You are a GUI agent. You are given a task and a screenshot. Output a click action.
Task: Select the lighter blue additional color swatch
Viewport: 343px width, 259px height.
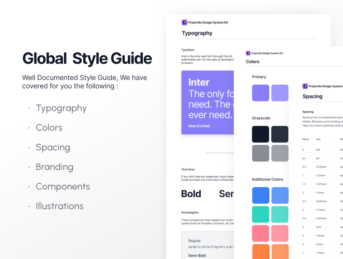pyautogui.click(x=280, y=195)
